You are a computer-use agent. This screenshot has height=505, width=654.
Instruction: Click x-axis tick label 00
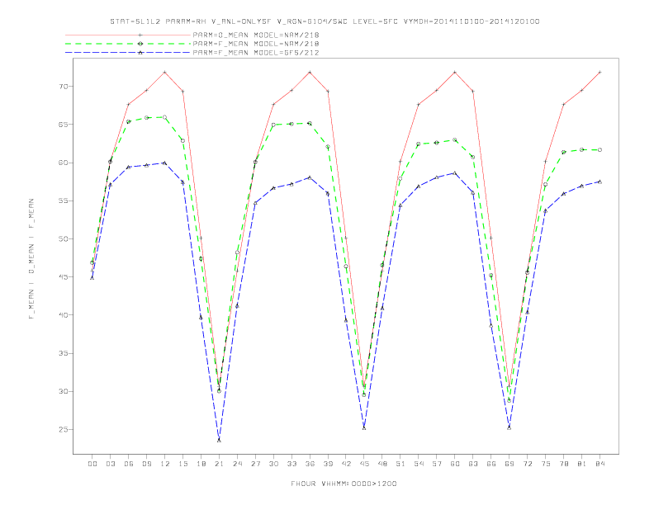[92, 464]
